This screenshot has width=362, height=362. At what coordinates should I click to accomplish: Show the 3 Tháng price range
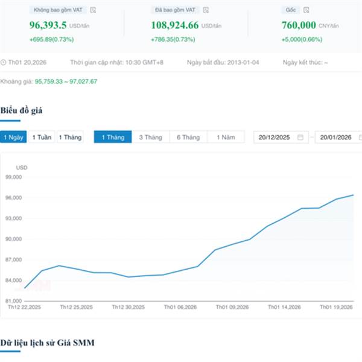pos(150,138)
